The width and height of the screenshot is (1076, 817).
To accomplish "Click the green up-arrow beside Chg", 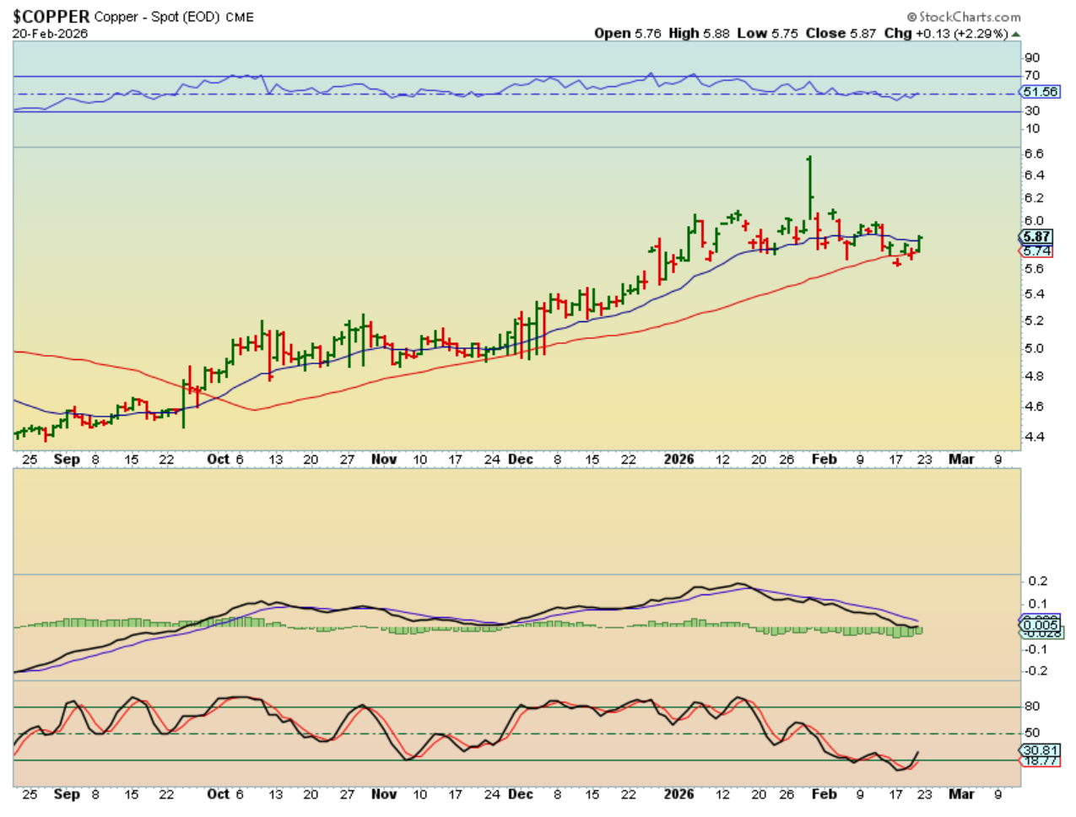I will pyautogui.click(x=1016, y=35).
